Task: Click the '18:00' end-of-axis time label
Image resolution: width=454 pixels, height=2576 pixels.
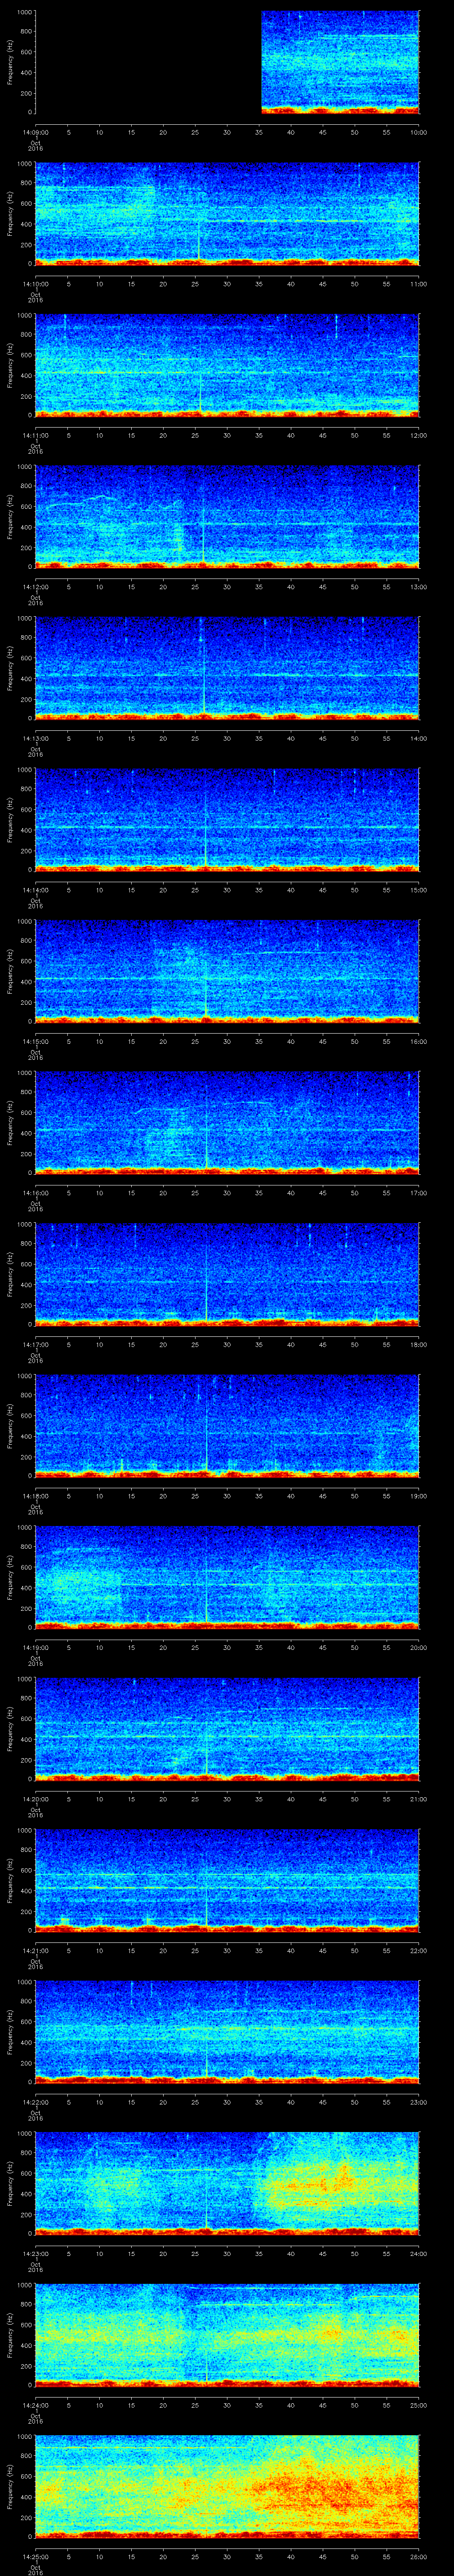Action: pos(419,1344)
